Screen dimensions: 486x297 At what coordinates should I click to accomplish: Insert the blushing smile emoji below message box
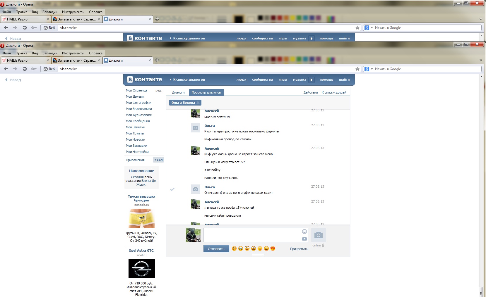tap(234, 248)
